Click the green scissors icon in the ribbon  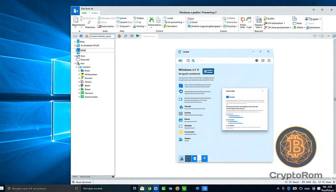pos(151,19)
